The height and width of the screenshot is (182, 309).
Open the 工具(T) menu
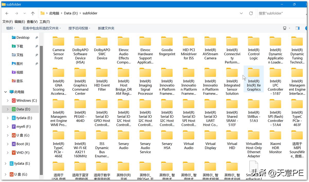point(45,22)
